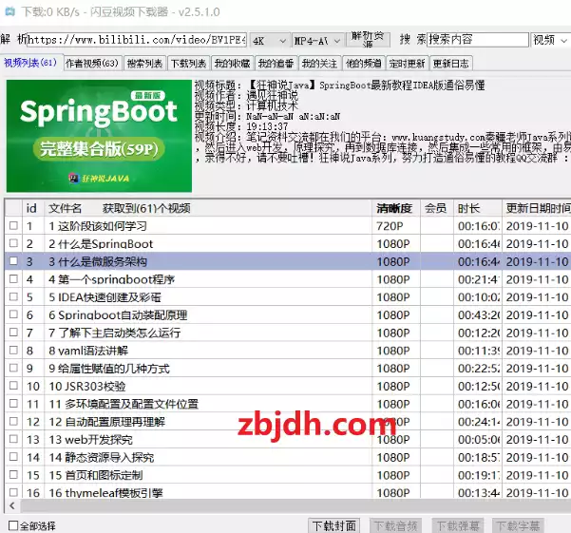Enable checkbox for 了解下主启动类怎么运行
This screenshot has width=571, height=533.
[13, 332]
